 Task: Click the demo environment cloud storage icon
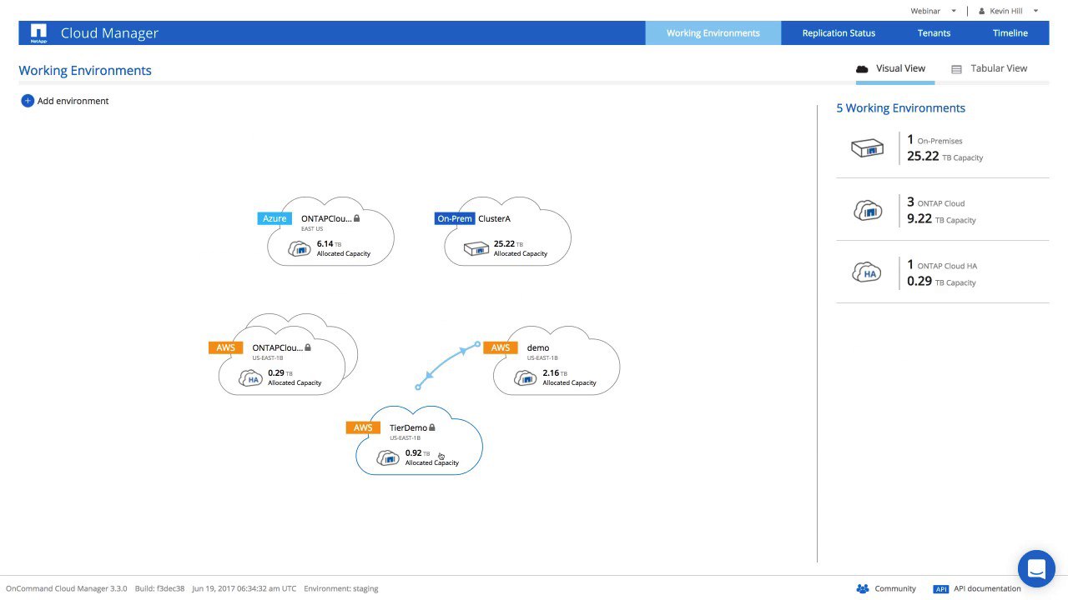pos(525,377)
